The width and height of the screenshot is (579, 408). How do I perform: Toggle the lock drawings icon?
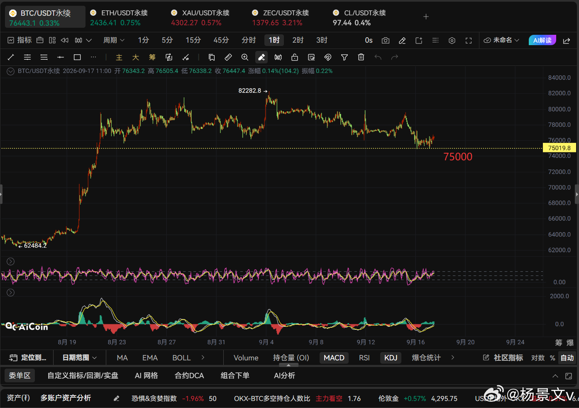tap(295, 57)
